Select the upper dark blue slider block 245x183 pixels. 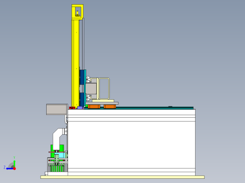[x=82, y=77]
